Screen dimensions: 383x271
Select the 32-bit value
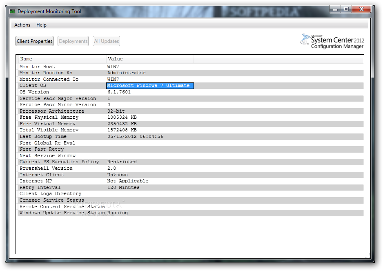(x=116, y=111)
